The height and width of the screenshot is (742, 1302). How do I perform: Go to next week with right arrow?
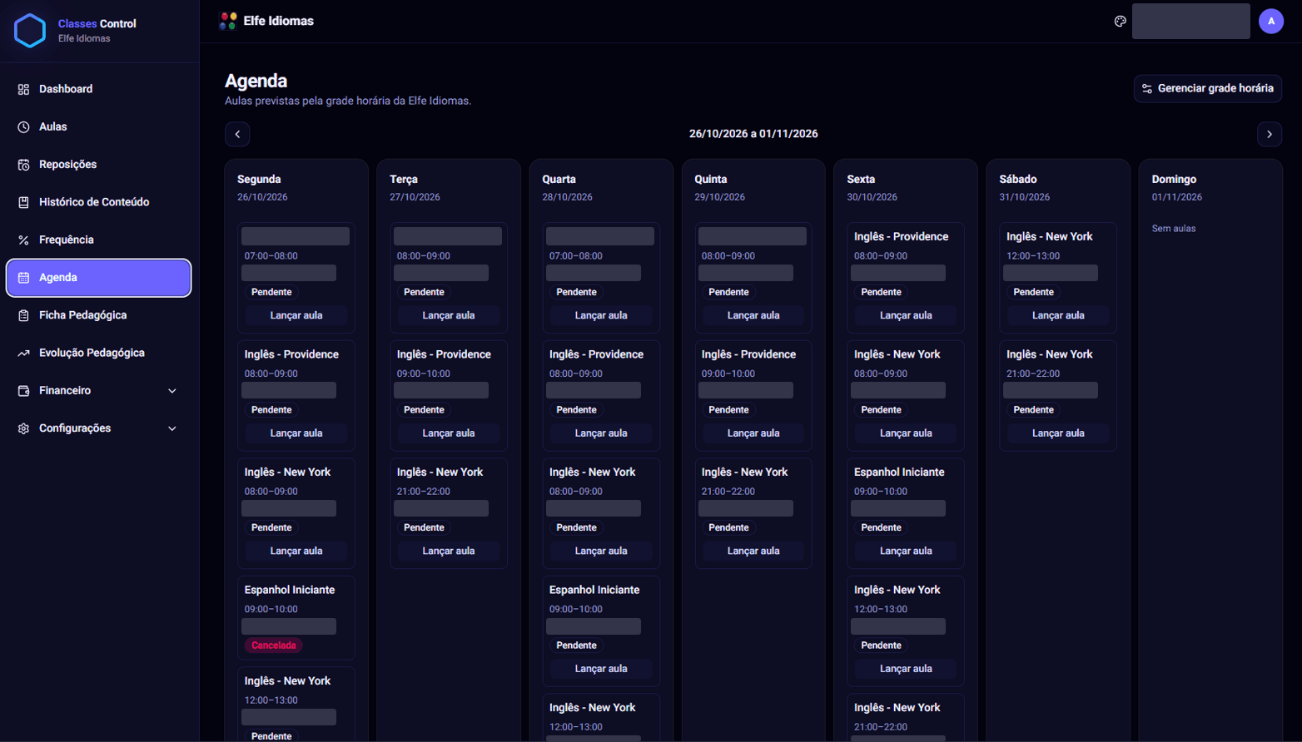pos(1270,134)
